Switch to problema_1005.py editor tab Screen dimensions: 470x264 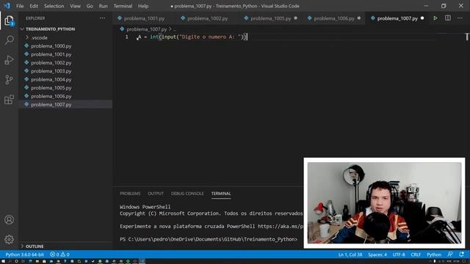[271, 18]
